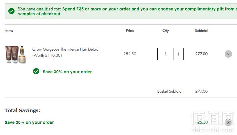Click the Total Savings heading
This screenshot has width=237, height=135.
tap(22, 110)
